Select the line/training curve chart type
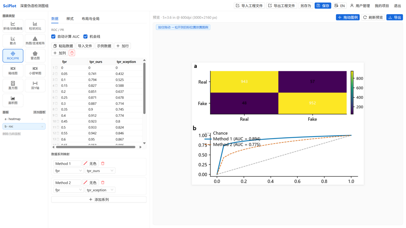The width and height of the screenshot is (406, 228). point(13,26)
